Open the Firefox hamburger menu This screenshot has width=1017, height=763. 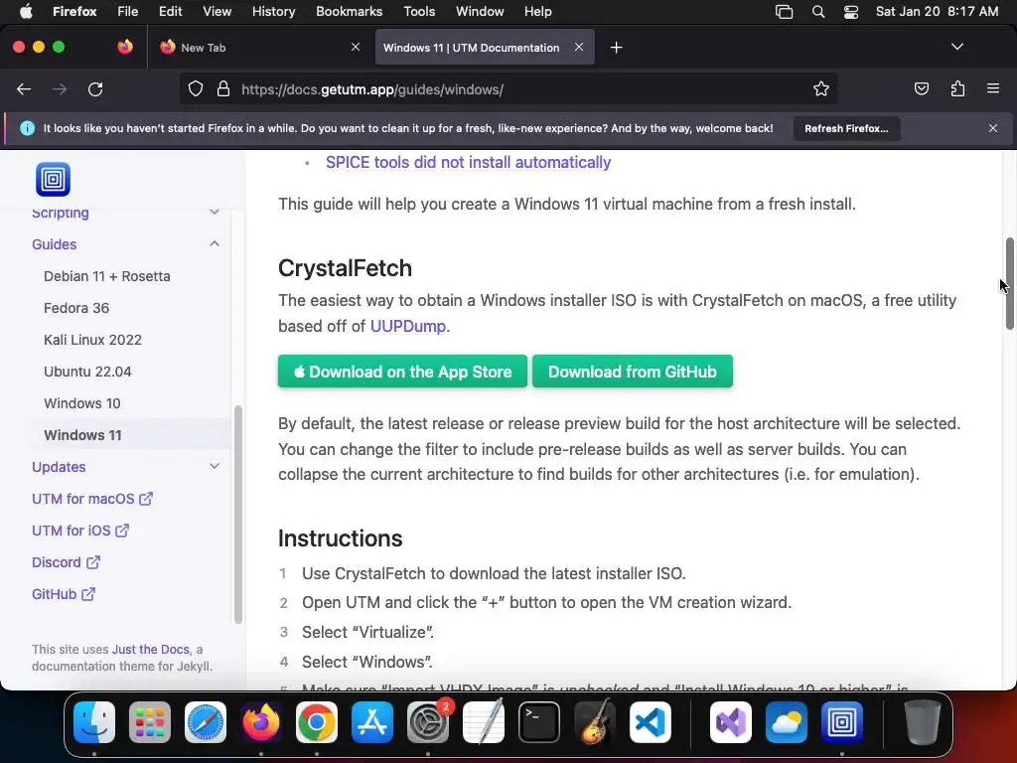(x=993, y=88)
